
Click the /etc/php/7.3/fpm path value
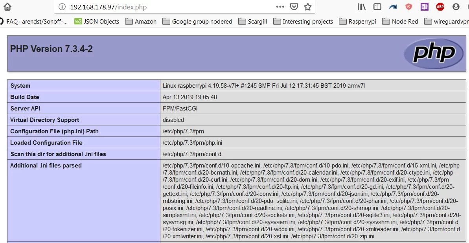[183, 131]
